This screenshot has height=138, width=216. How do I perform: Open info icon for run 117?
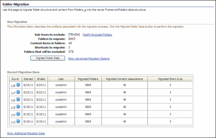pos(18,92)
